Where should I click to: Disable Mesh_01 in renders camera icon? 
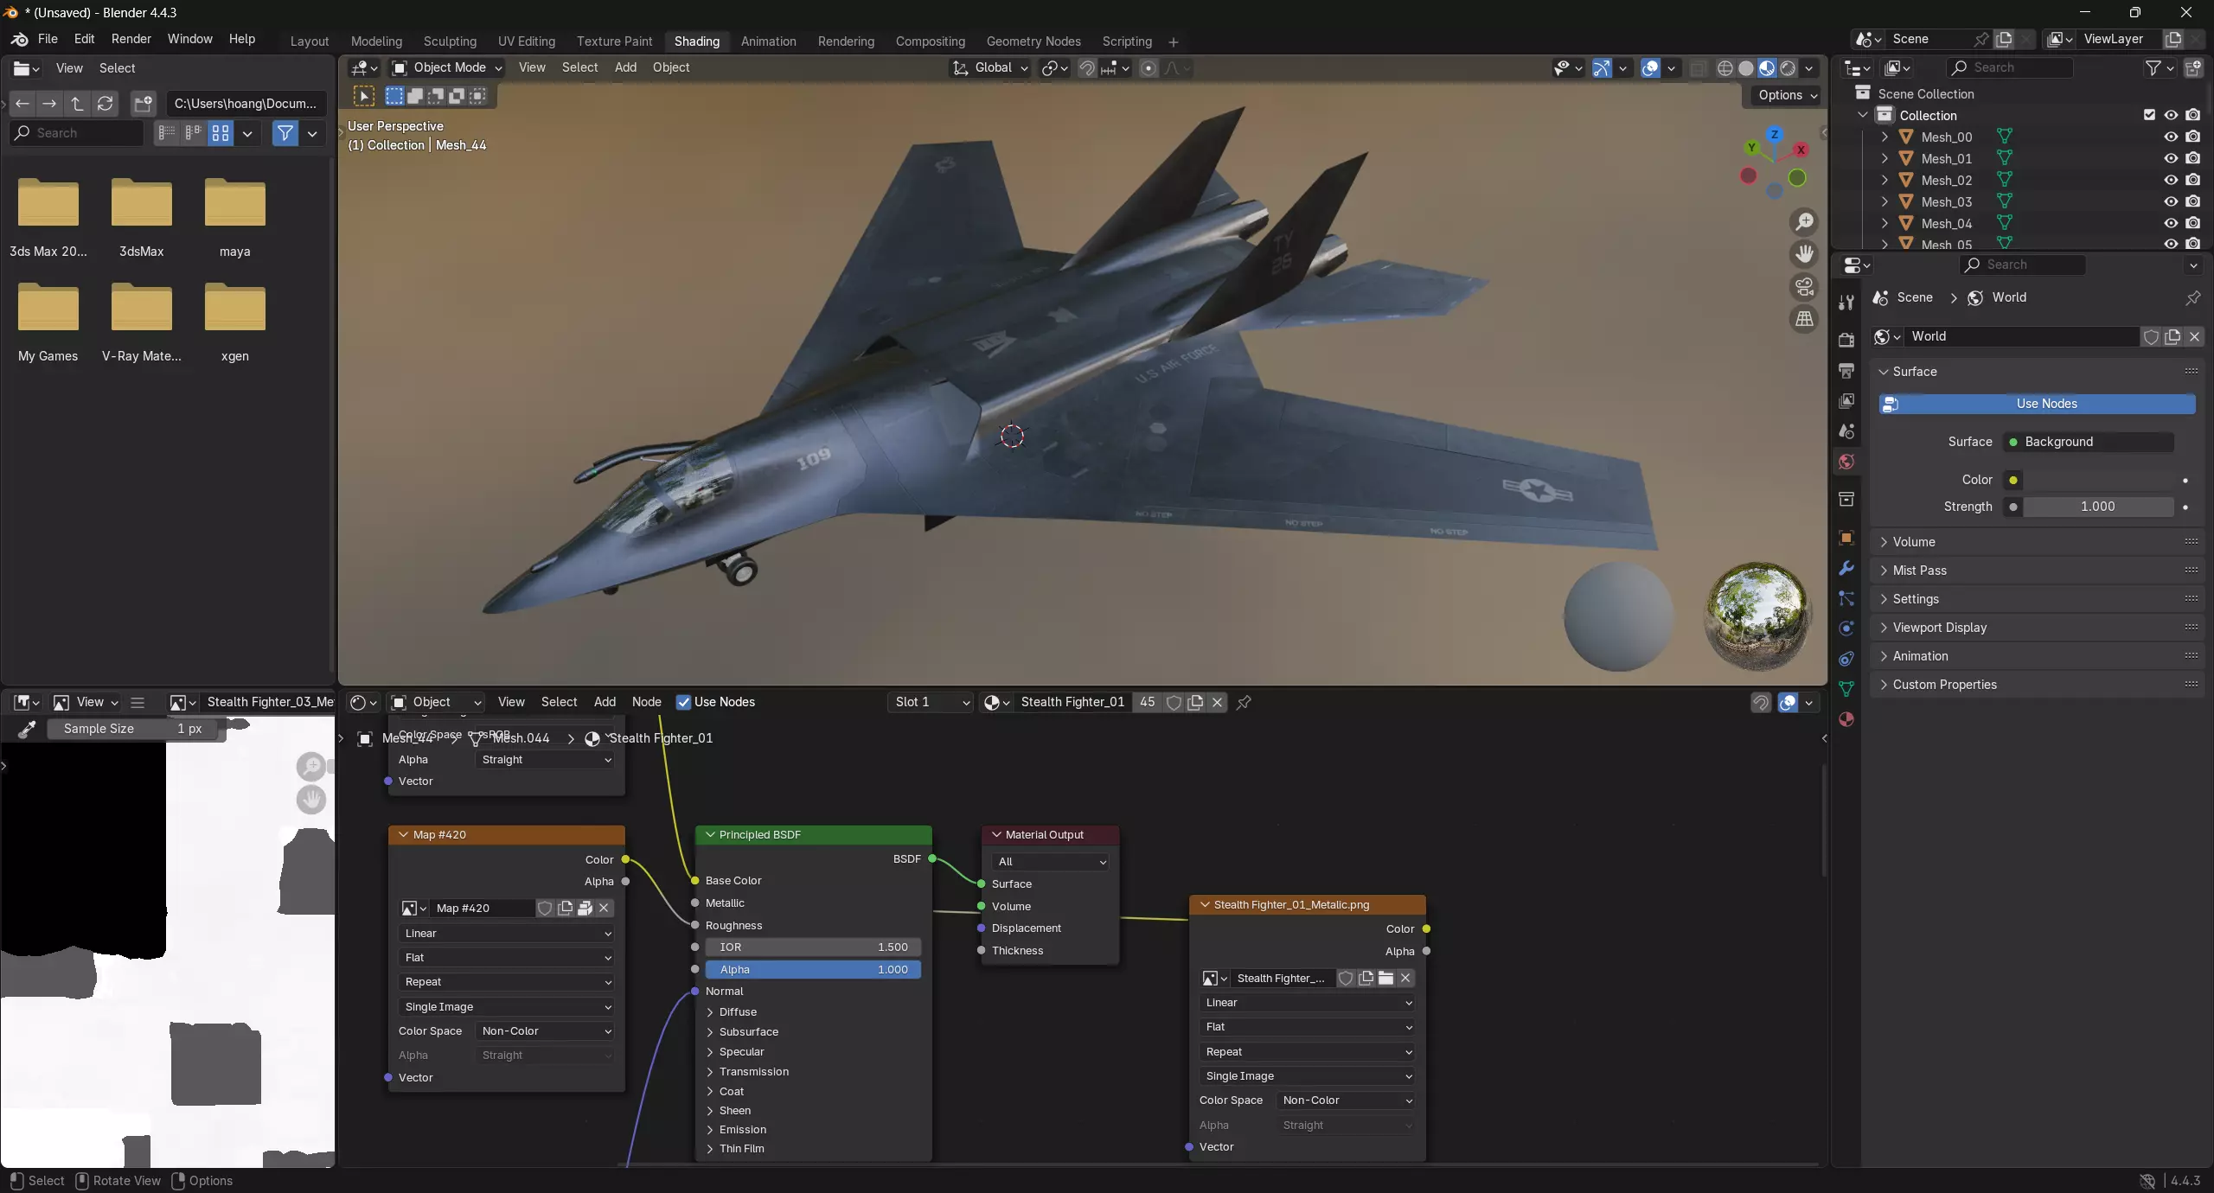click(x=2192, y=158)
